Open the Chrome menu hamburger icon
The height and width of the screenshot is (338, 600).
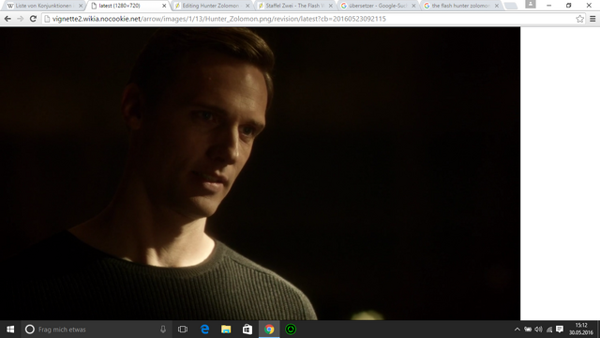click(x=592, y=19)
